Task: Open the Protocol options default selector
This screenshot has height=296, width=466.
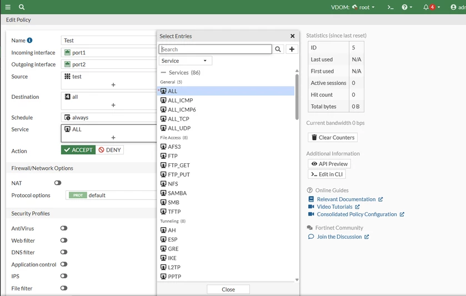Action: point(111,195)
